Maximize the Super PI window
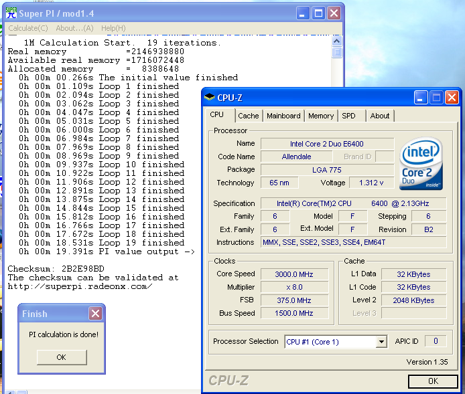The height and width of the screenshot is (394, 465). pos(318,13)
